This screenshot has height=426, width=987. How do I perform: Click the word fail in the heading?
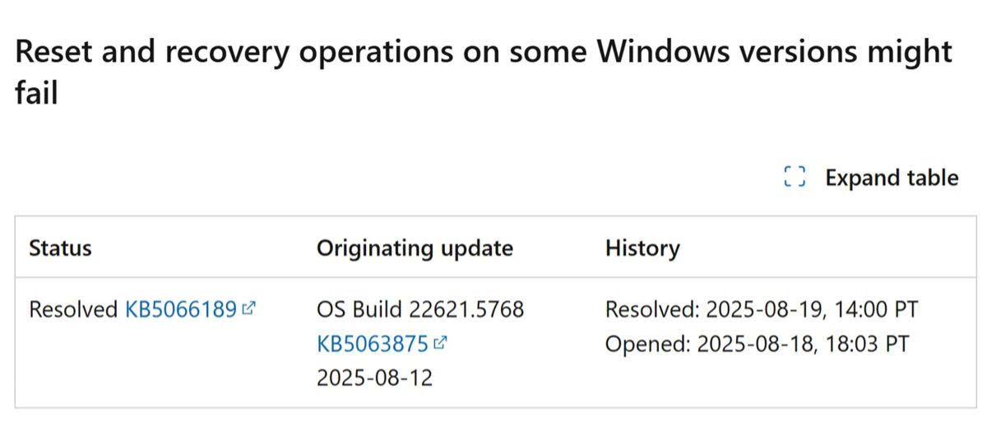(36, 94)
